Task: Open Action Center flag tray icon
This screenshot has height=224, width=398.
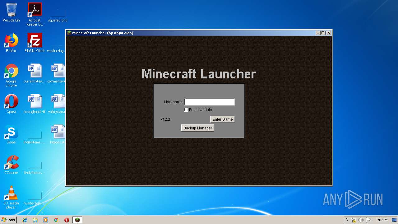Action: [x=368, y=220]
